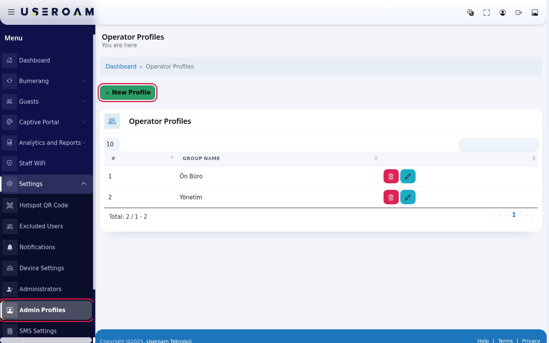Delete the Ön Büro profile
549x343 pixels.
tap(391, 176)
